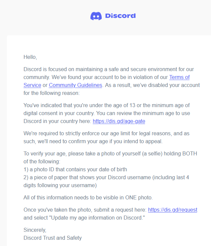Image resolution: width=211 pixels, height=246 pixels.
Task: Click the "Sincerely," closing line
Action: tap(35, 230)
